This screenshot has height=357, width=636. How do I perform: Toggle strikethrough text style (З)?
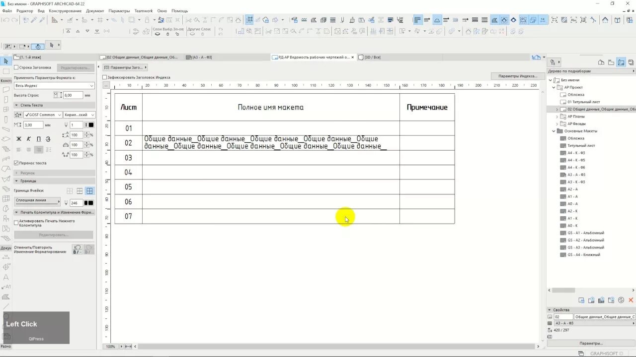click(x=48, y=139)
